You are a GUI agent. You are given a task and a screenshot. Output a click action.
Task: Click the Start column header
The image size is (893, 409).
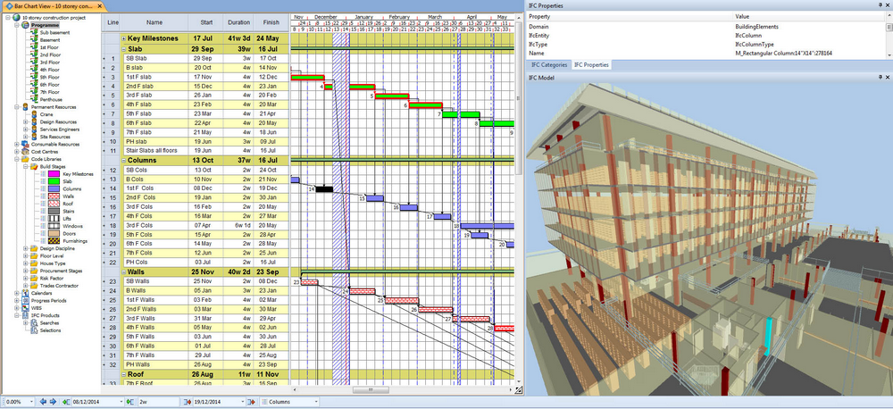tap(206, 21)
